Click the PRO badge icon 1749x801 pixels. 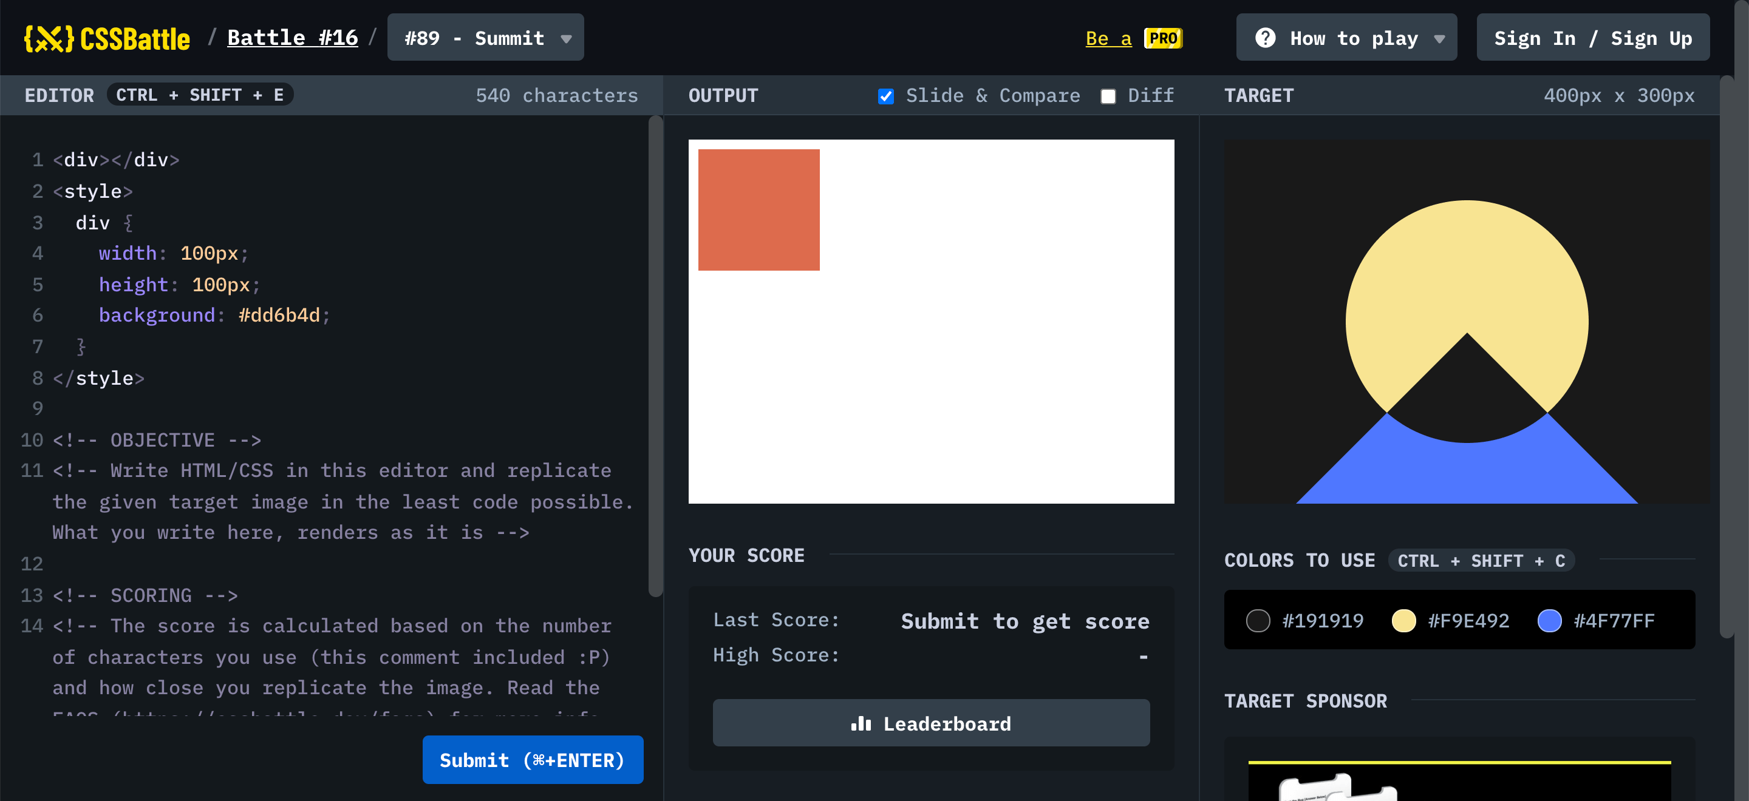[1164, 37]
